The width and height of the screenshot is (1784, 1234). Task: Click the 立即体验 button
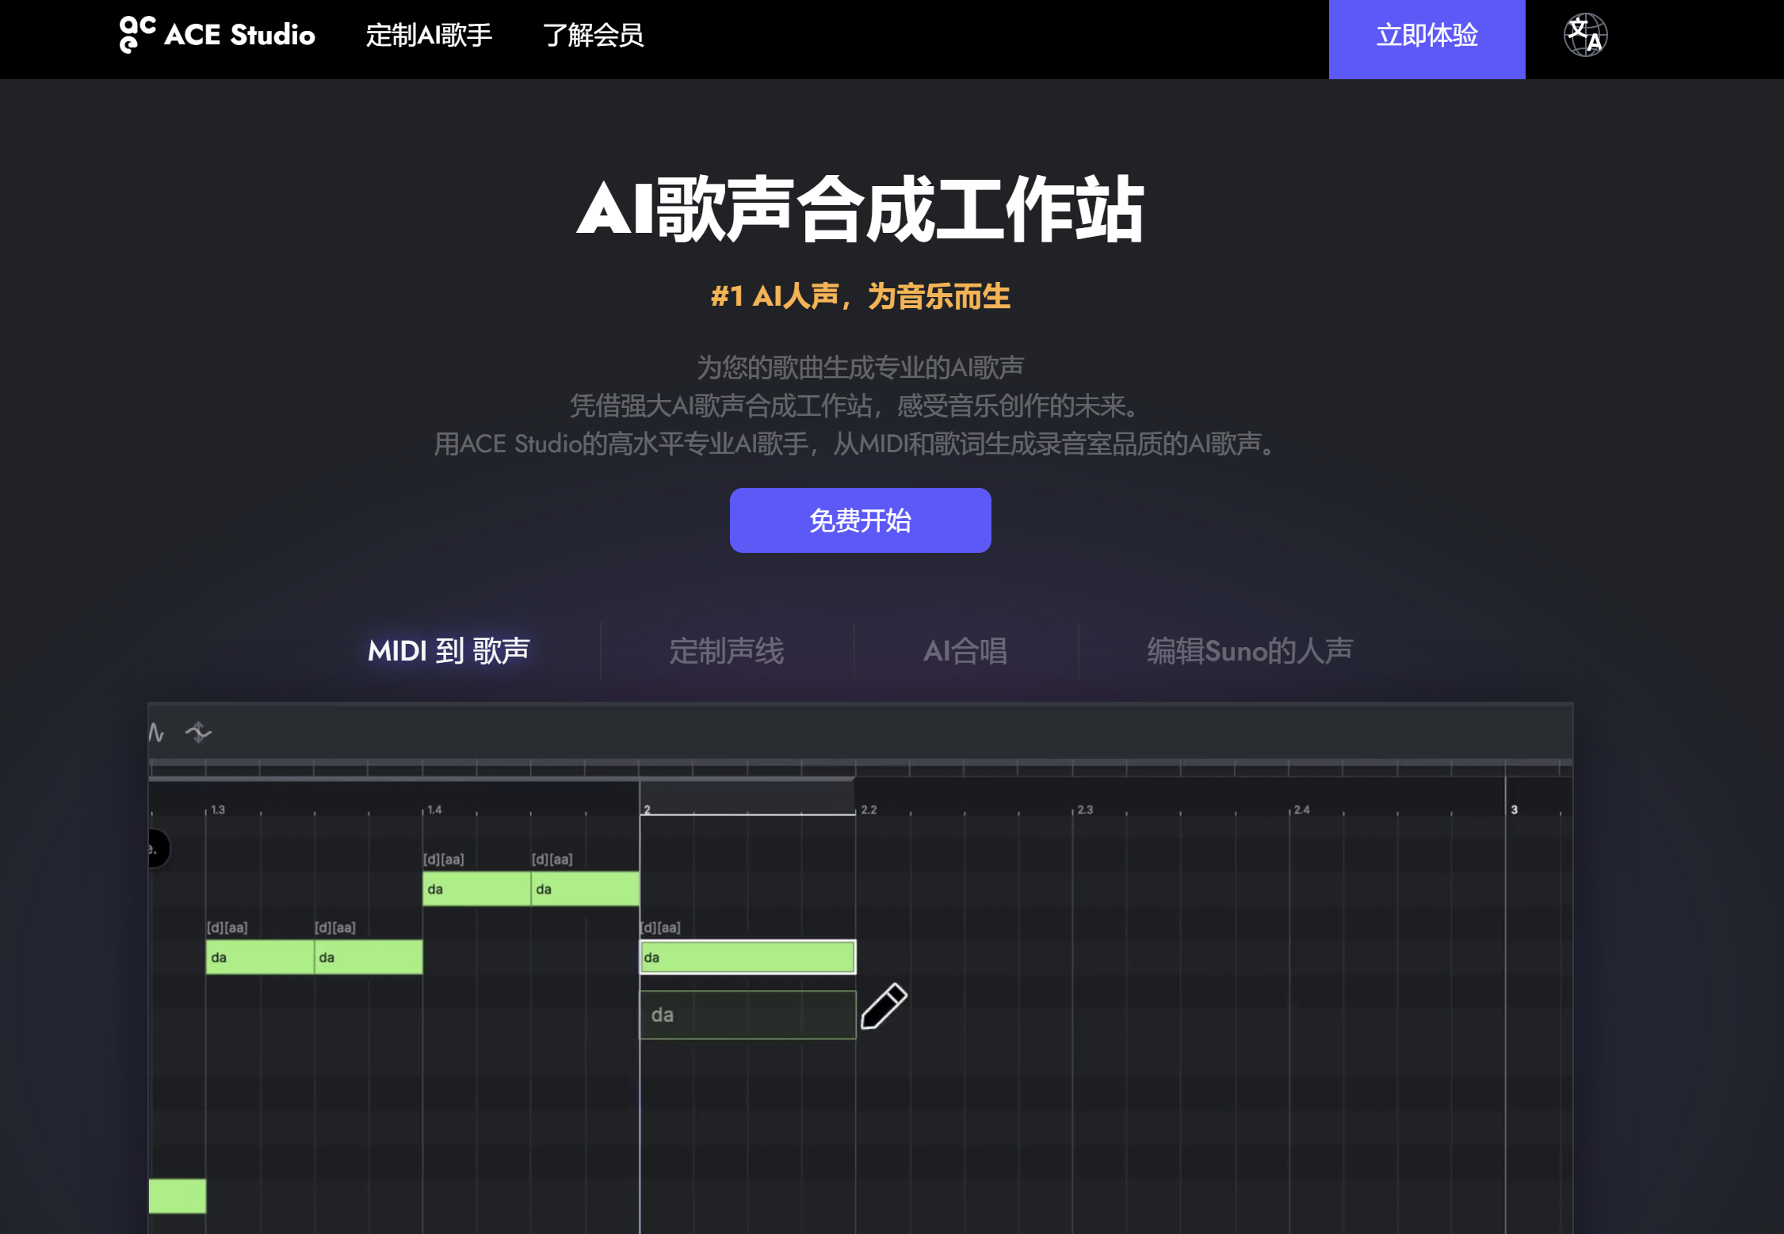tap(1427, 38)
